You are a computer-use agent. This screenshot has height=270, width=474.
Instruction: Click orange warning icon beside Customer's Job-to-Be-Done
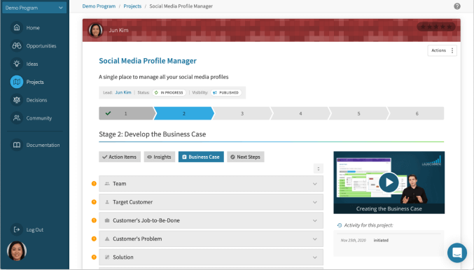pos(94,220)
